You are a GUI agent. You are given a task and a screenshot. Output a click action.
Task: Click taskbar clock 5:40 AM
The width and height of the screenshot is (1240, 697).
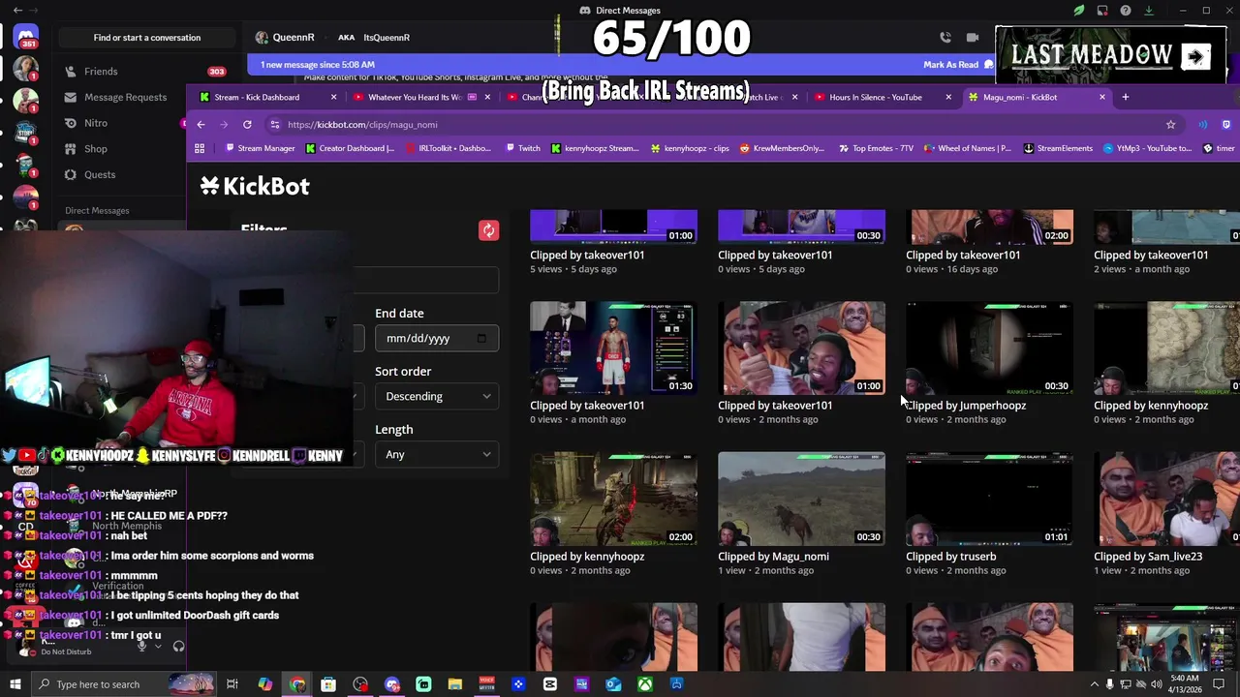click(1184, 684)
